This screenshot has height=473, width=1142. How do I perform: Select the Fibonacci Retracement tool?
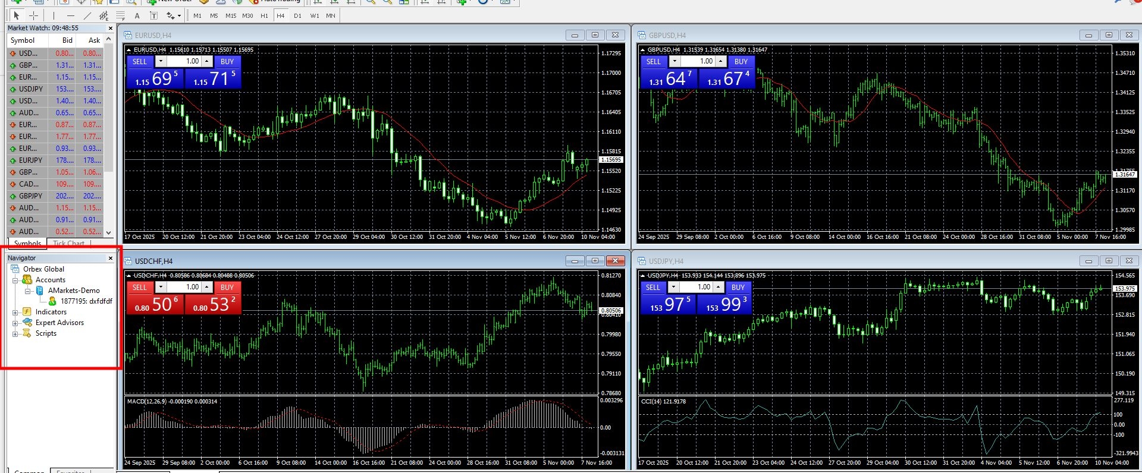pos(121,15)
